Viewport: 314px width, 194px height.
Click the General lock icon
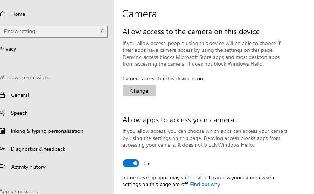click(2, 95)
